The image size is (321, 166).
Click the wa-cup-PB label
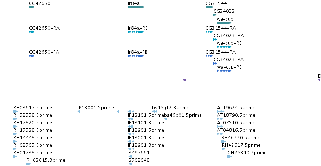pyautogui.click(x=229, y=67)
